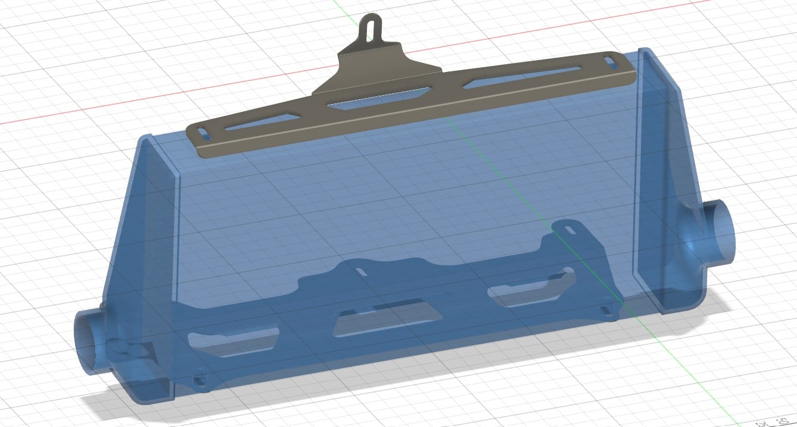Select the gray top mounting bracket body
This screenshot has height=427, width=797.
[x=411, y=104]
